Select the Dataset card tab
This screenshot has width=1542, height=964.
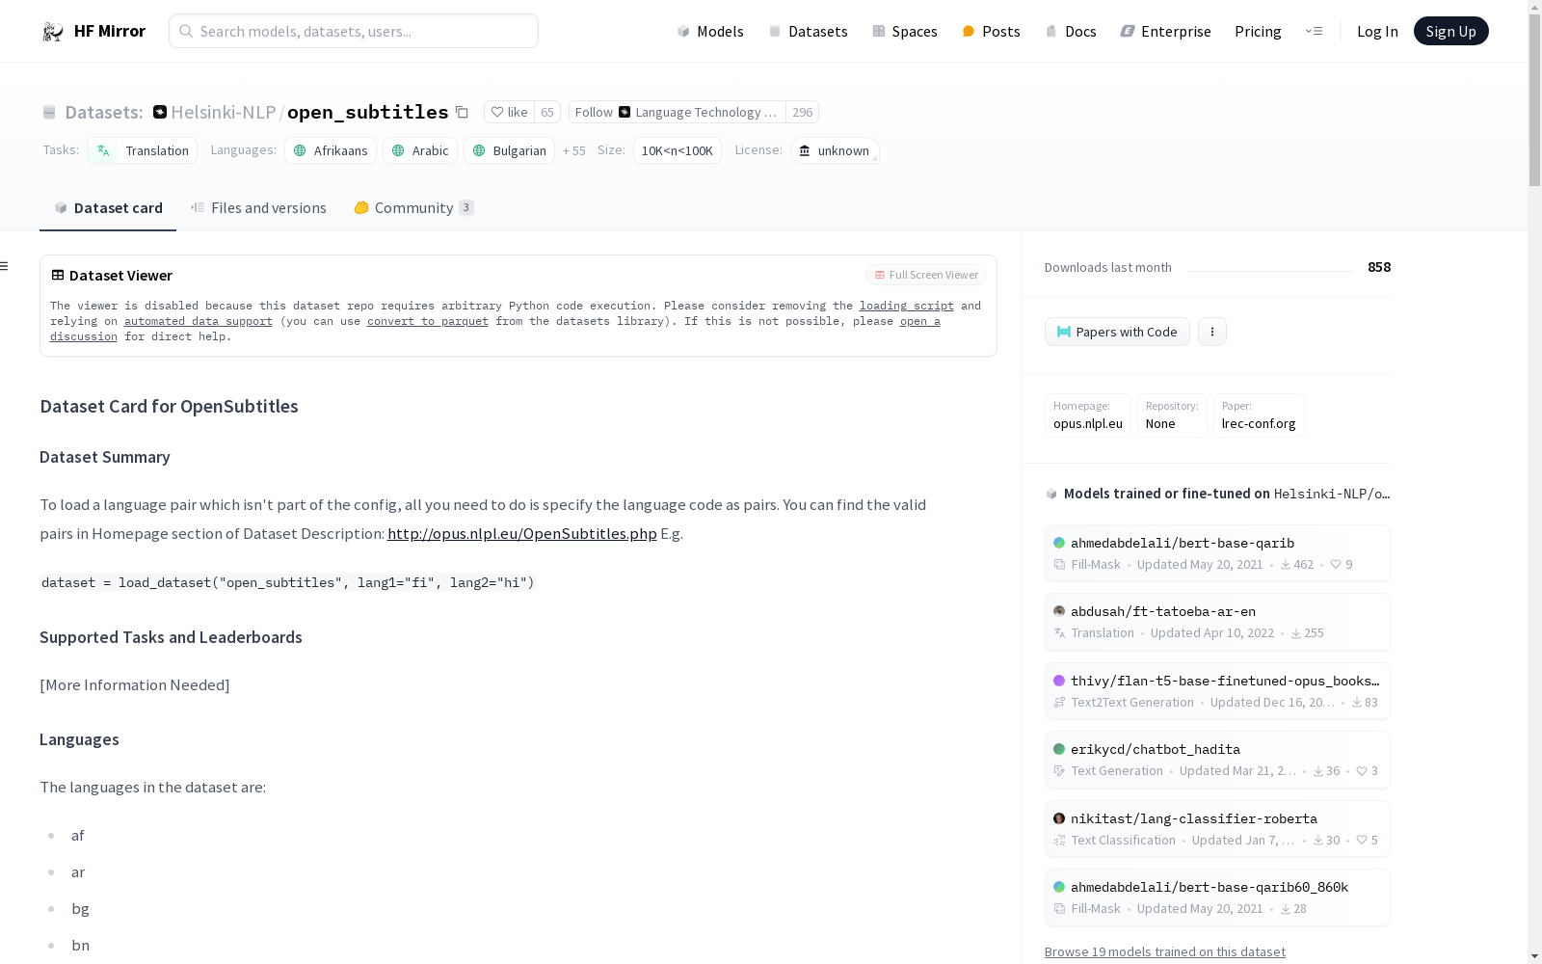pyautogui.click(x=108, y=208)
